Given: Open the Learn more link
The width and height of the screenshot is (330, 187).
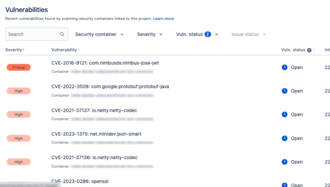Looking at the screenshot, I should [163, 19].
